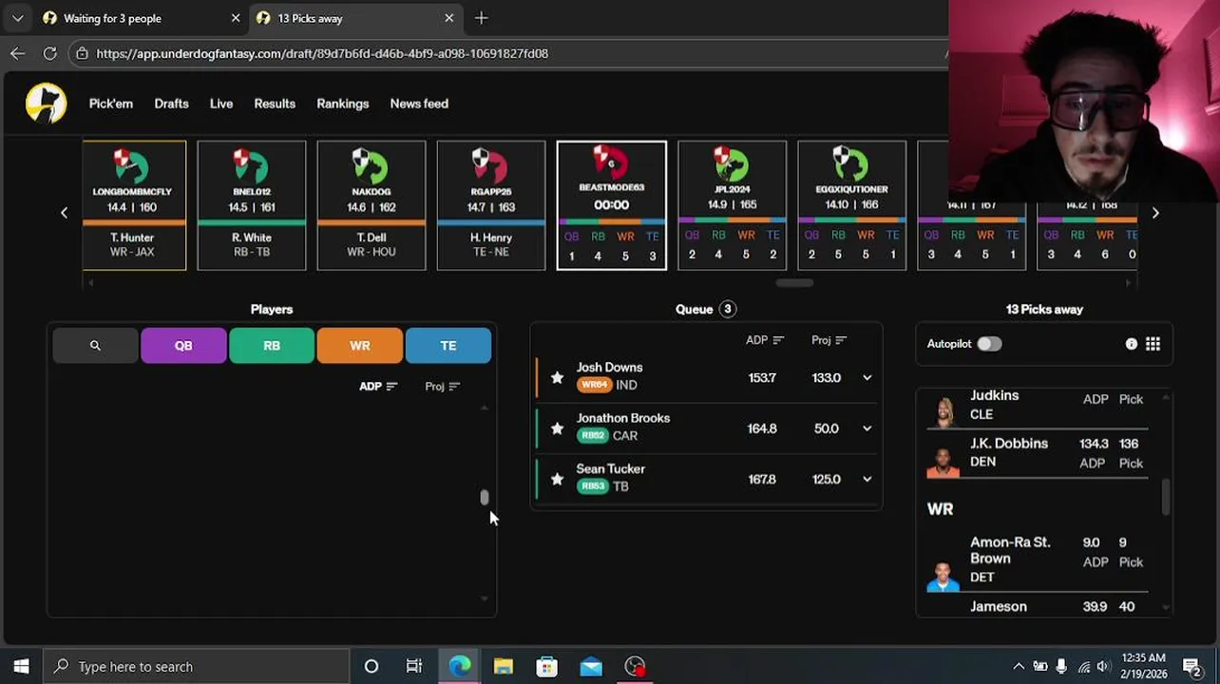Open the Rankings page
Screen dimensions: 1220x684
pyautogui.click(x=343, y=104)
